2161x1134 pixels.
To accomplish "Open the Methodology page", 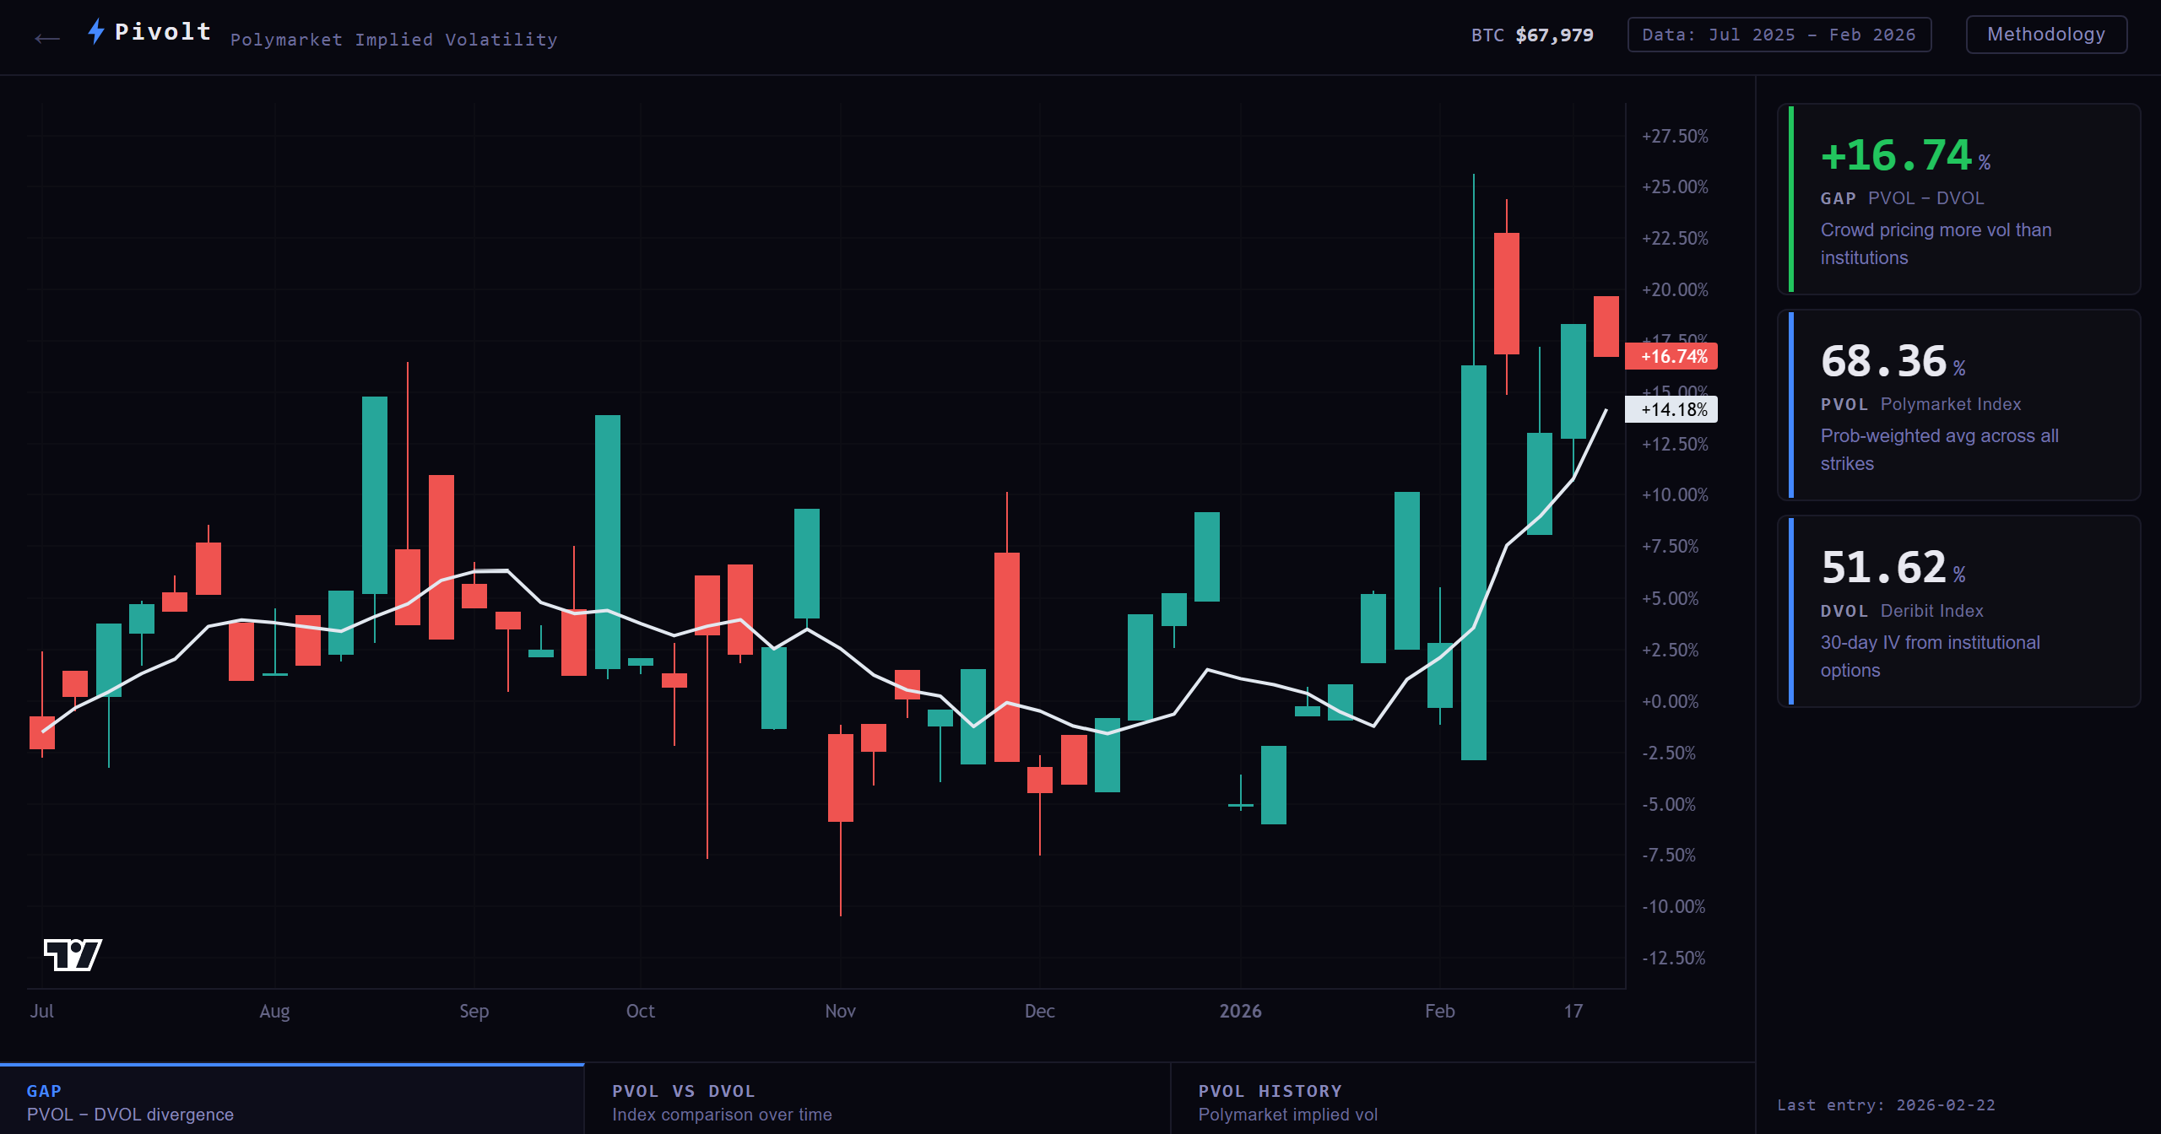I will coord(2045,35).
